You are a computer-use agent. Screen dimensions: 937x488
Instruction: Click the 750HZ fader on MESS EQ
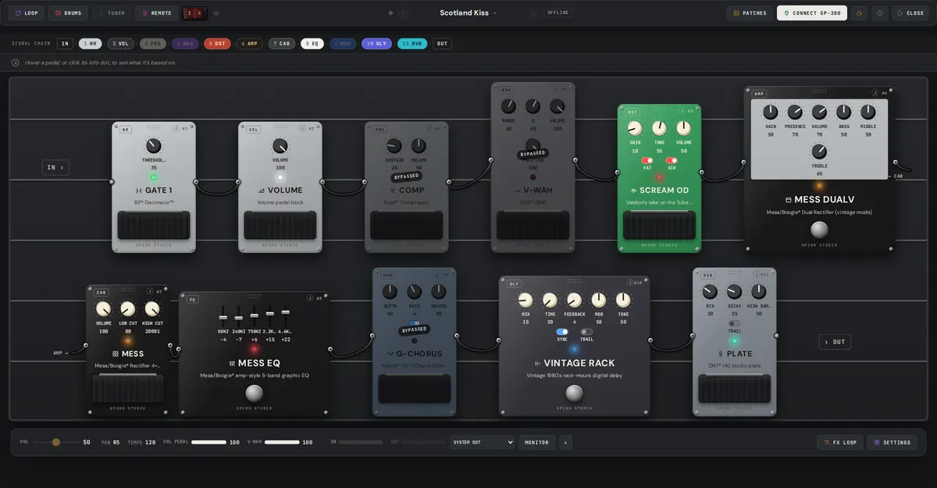tap(255, 318)
